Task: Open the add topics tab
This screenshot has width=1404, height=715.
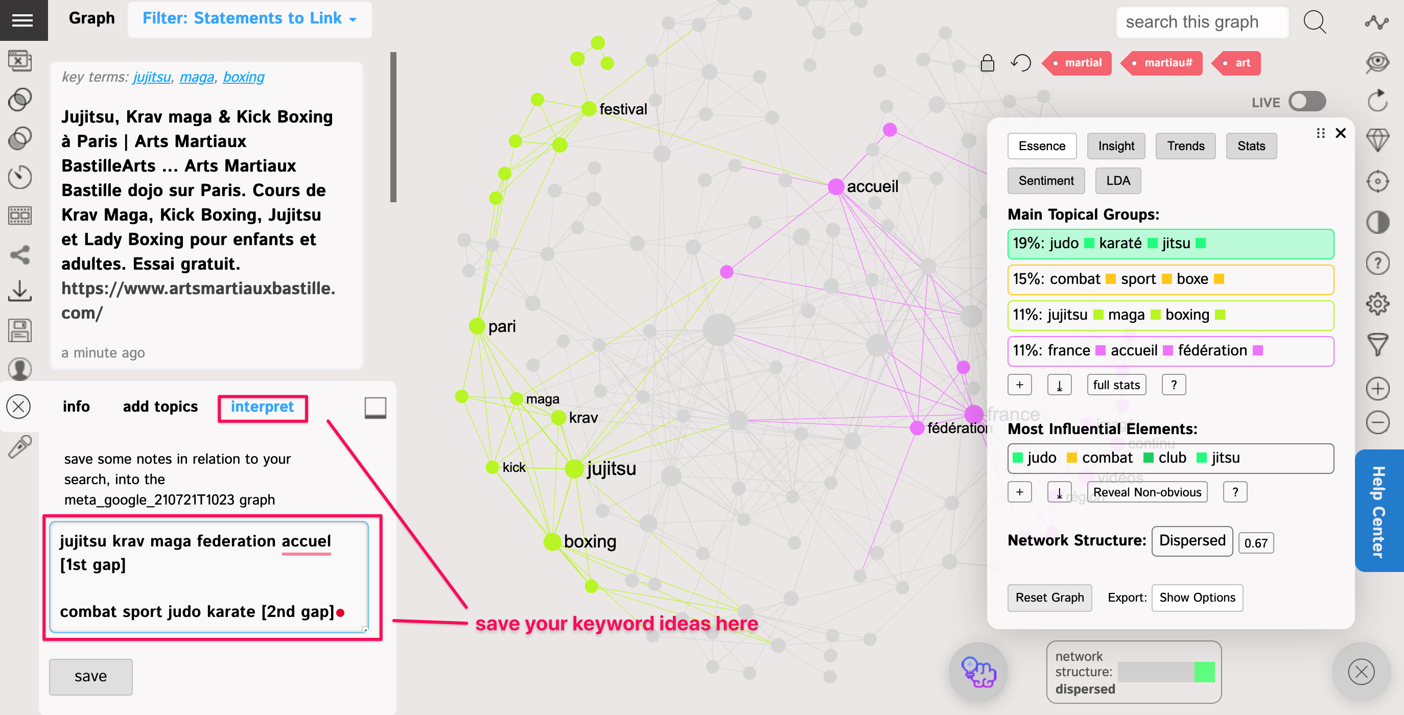Action: click(x=160, y=407)
